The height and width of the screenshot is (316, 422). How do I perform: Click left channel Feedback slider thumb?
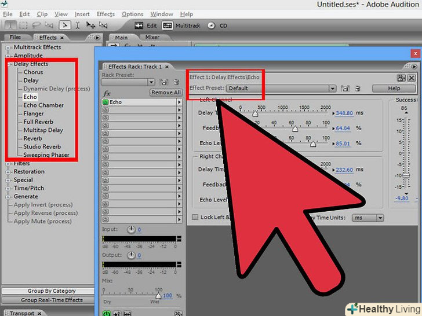pos(295,129)
